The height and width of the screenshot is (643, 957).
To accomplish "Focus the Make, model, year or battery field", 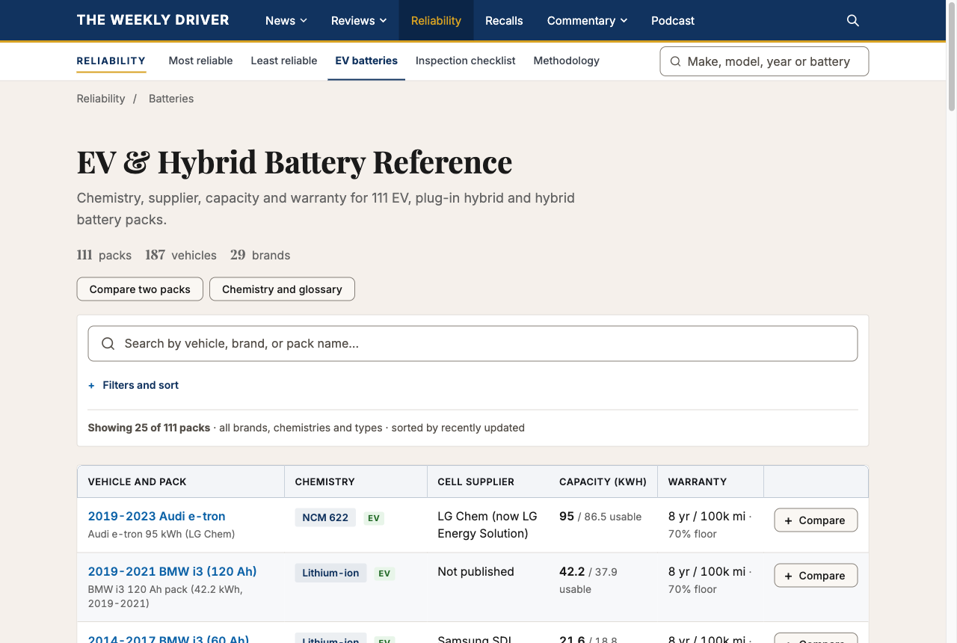I will click(x=764, y=61).
